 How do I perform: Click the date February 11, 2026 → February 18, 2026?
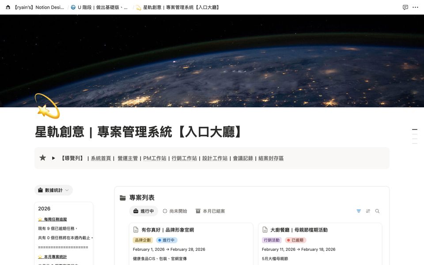pos(299,249)
